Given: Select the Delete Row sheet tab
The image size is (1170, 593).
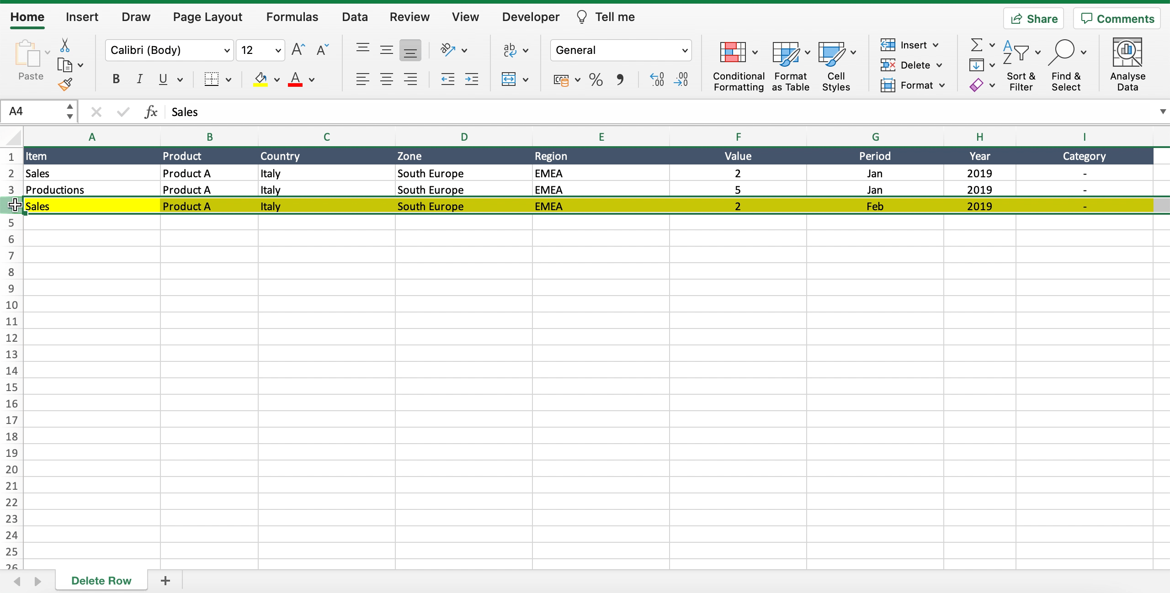Looking at the screenshot, I should 101,580.
